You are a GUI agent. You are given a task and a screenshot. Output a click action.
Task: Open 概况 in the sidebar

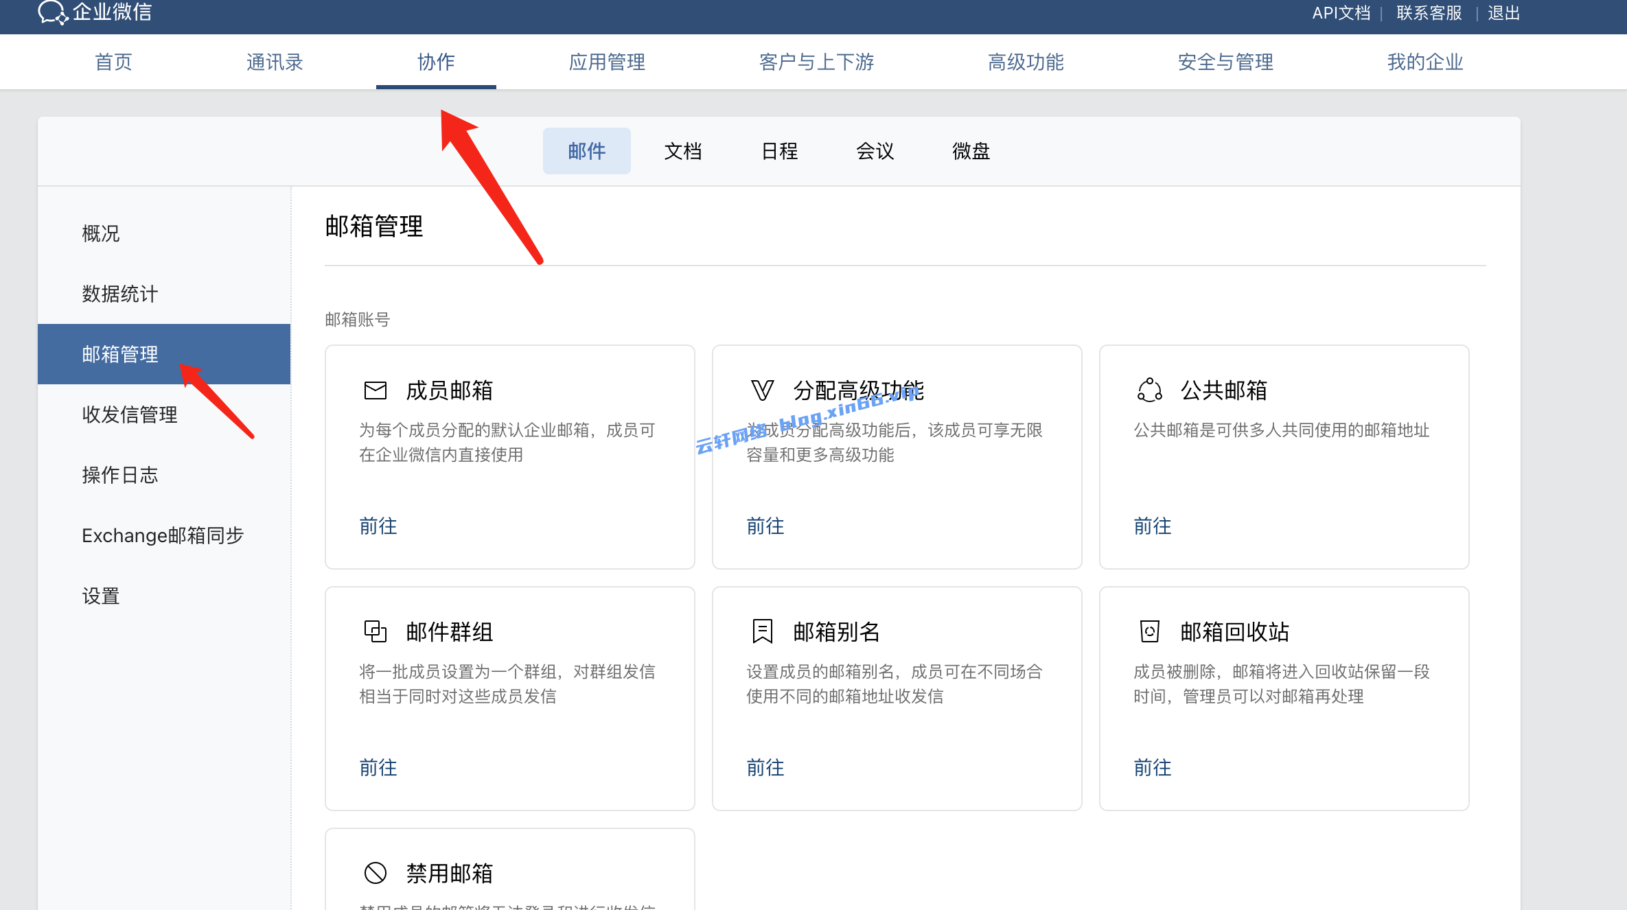(x=164, y=233)
